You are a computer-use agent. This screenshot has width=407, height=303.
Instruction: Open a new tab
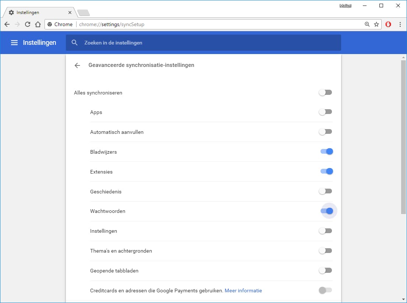tap(83, 13)
